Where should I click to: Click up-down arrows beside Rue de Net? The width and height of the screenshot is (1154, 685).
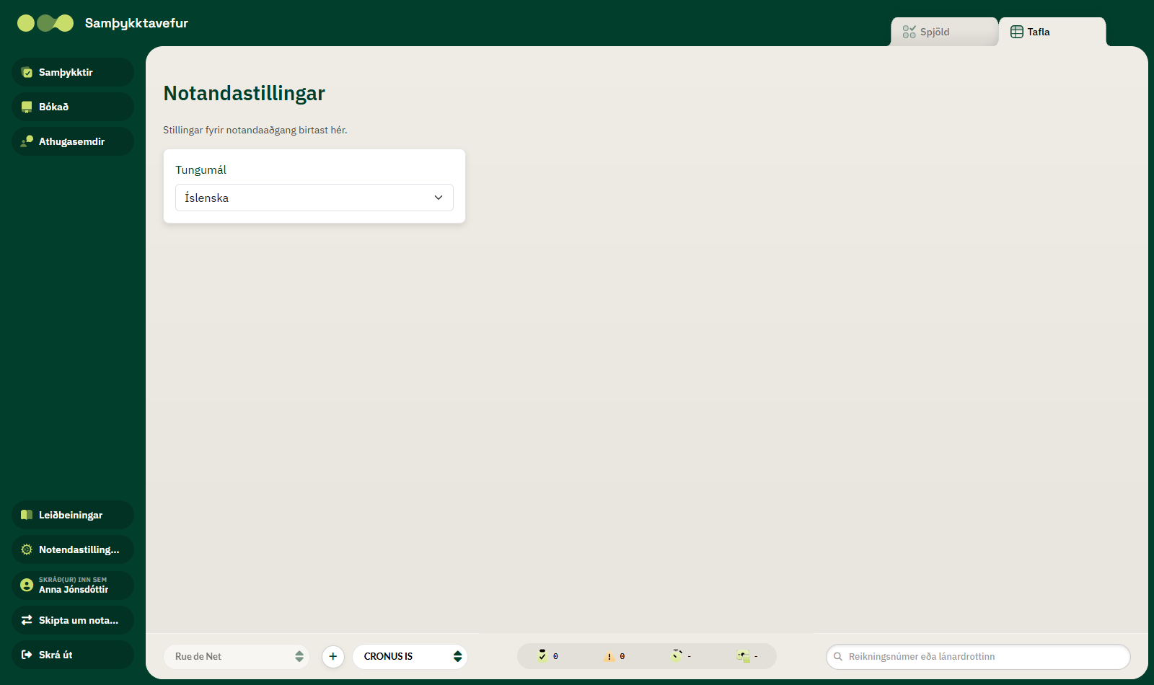299,656
